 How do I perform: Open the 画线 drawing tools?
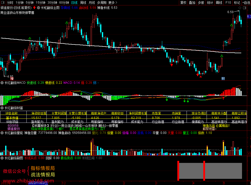[x=219, y=3]
